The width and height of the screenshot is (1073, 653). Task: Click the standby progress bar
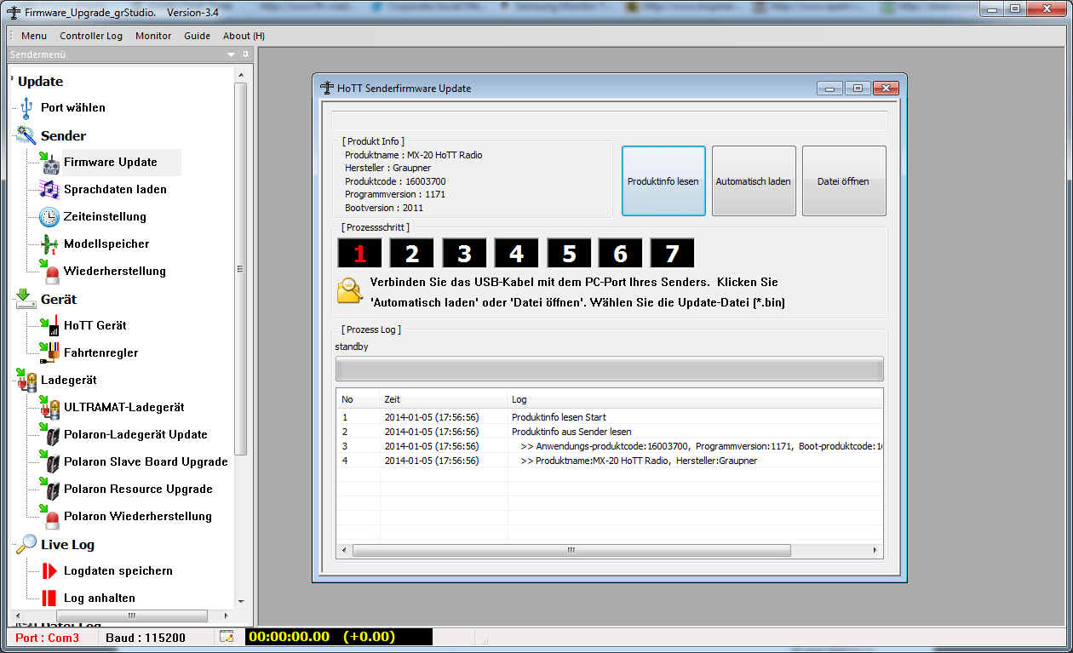(x=609, y=369)
